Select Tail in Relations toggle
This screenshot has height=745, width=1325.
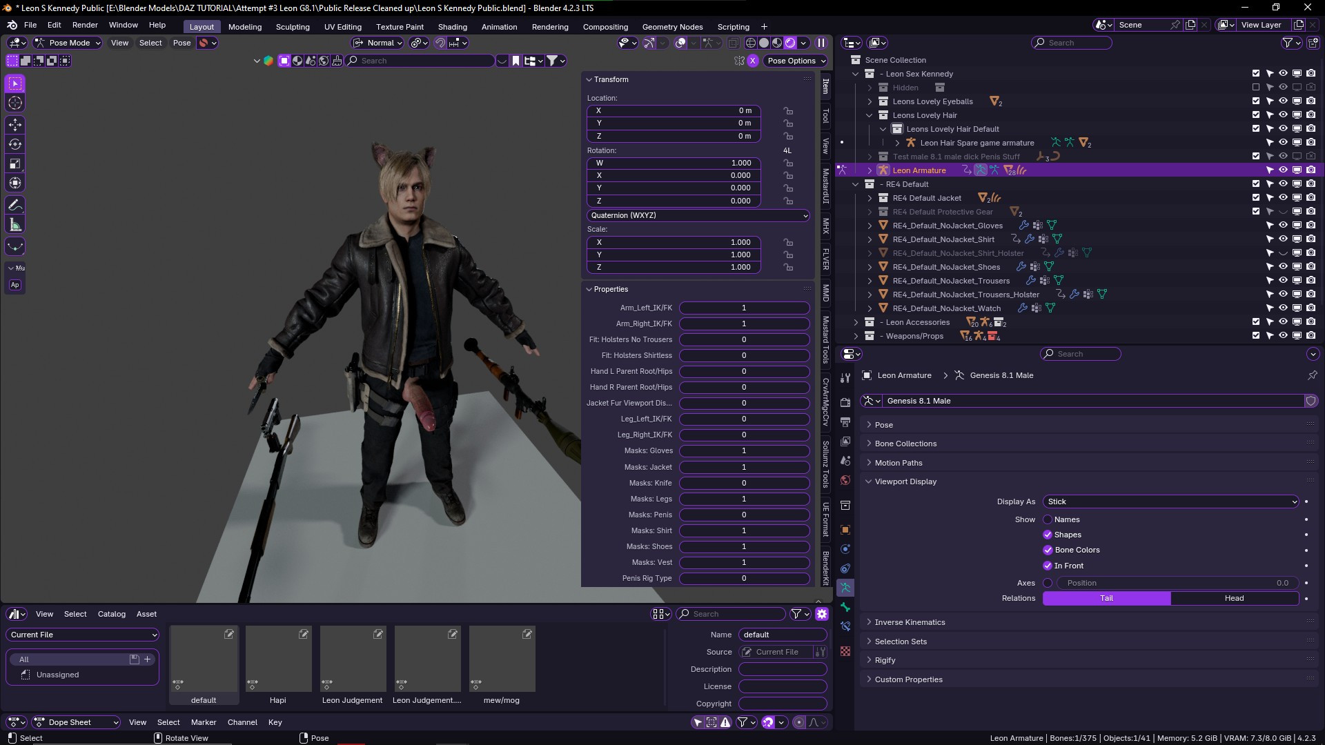tap(1106, 598)
